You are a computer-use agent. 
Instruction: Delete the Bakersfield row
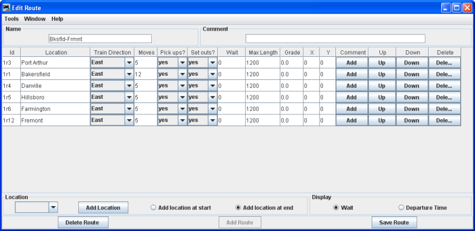tap(444, 74)
